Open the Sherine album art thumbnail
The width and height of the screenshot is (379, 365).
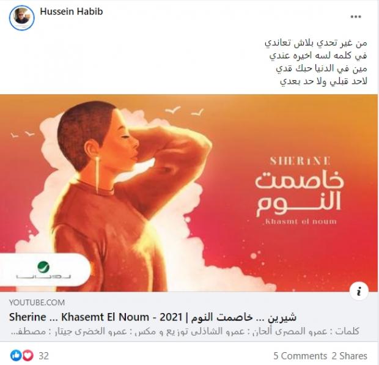tap(189, 193)
